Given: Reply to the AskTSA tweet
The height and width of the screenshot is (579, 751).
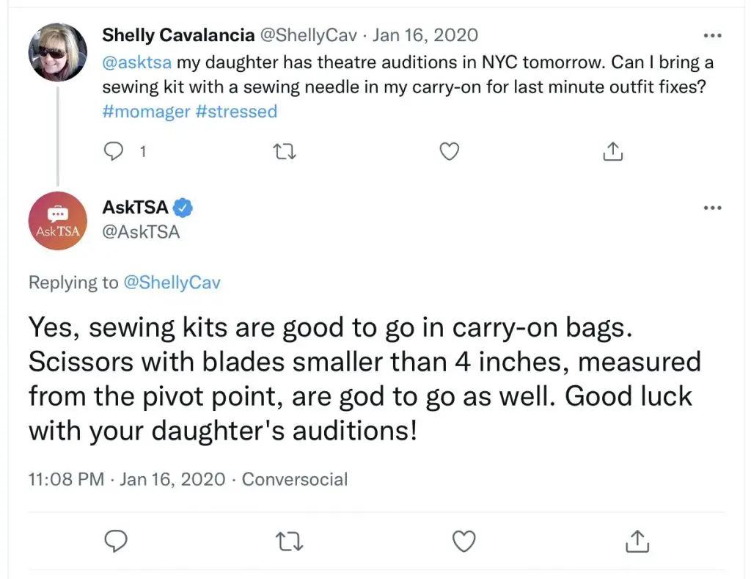Looking at the screenshot, I should (116, 541).
